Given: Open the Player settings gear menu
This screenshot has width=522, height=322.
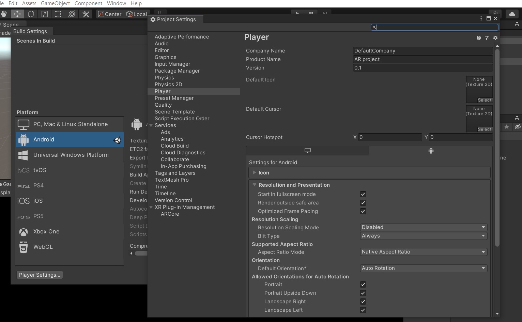Looking at the screenshot, I should click(x=495, y=38).
